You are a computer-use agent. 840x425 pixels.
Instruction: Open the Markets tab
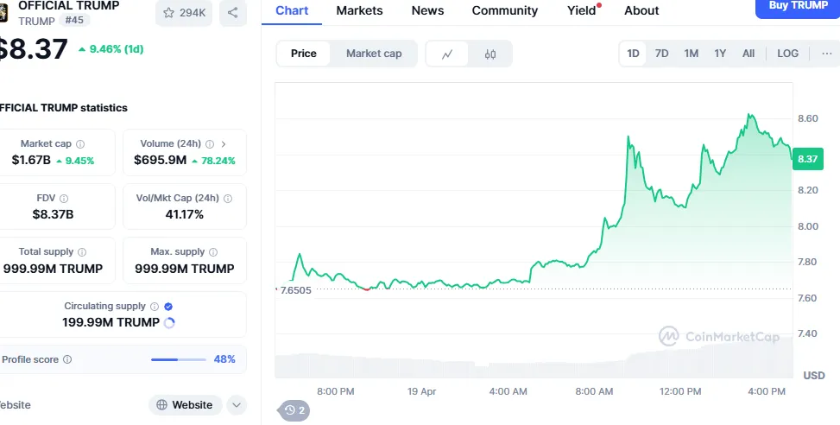pos(359,10)
